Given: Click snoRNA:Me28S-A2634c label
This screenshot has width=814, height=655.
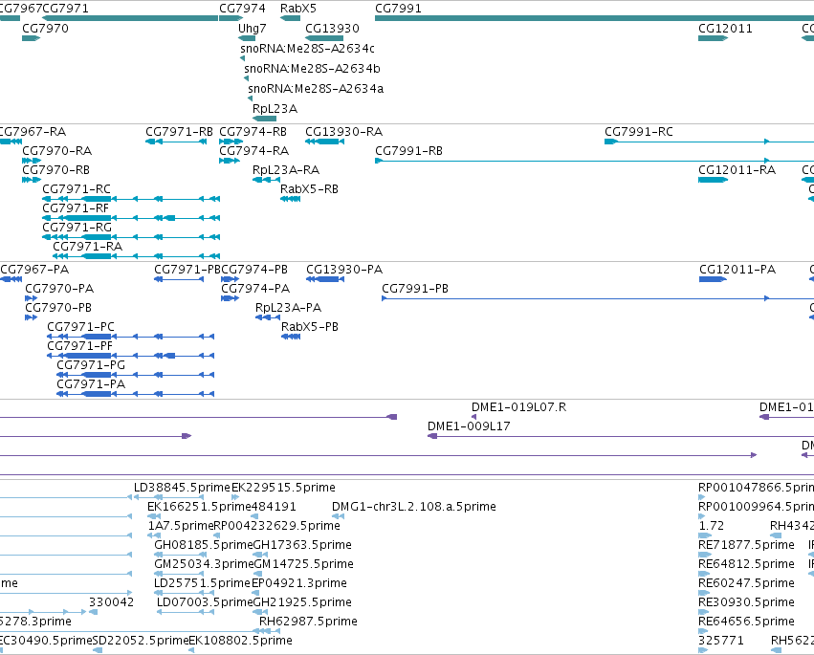Looking at the screenshot, I should 307,48.
